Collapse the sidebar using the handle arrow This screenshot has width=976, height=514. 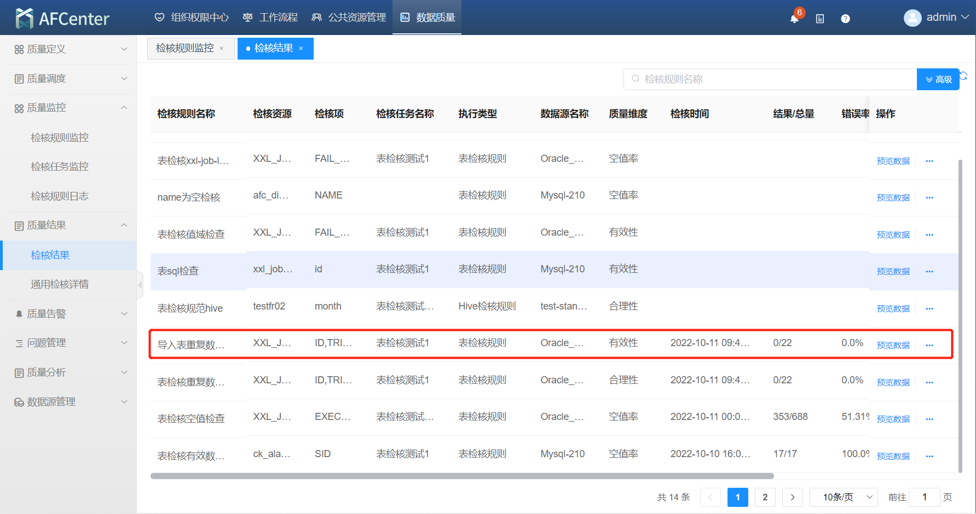(140, 284)
